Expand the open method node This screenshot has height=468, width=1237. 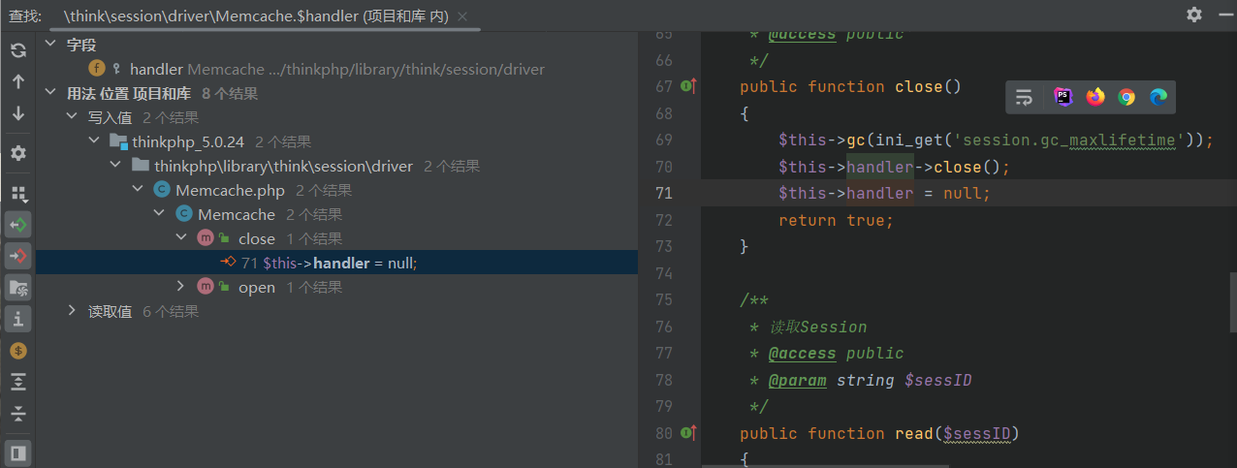pyautogui.click(x=180, y=287)
